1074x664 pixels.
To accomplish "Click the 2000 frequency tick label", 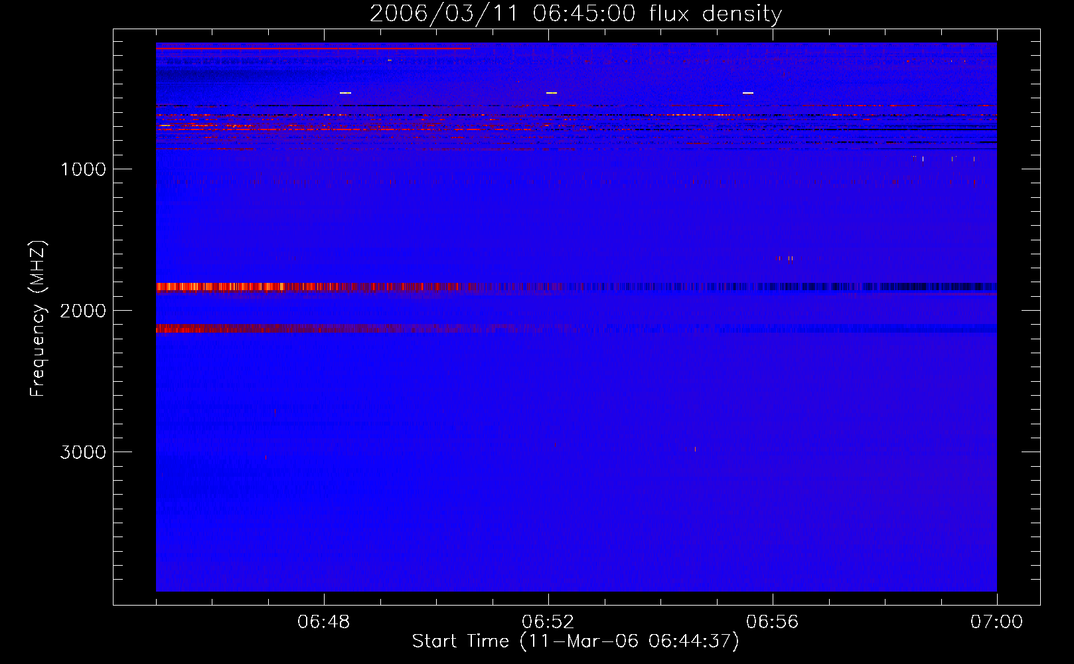I will point(83,311).
